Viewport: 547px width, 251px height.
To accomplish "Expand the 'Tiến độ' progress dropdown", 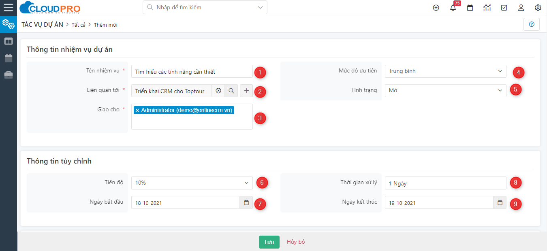I will (192, 183).
